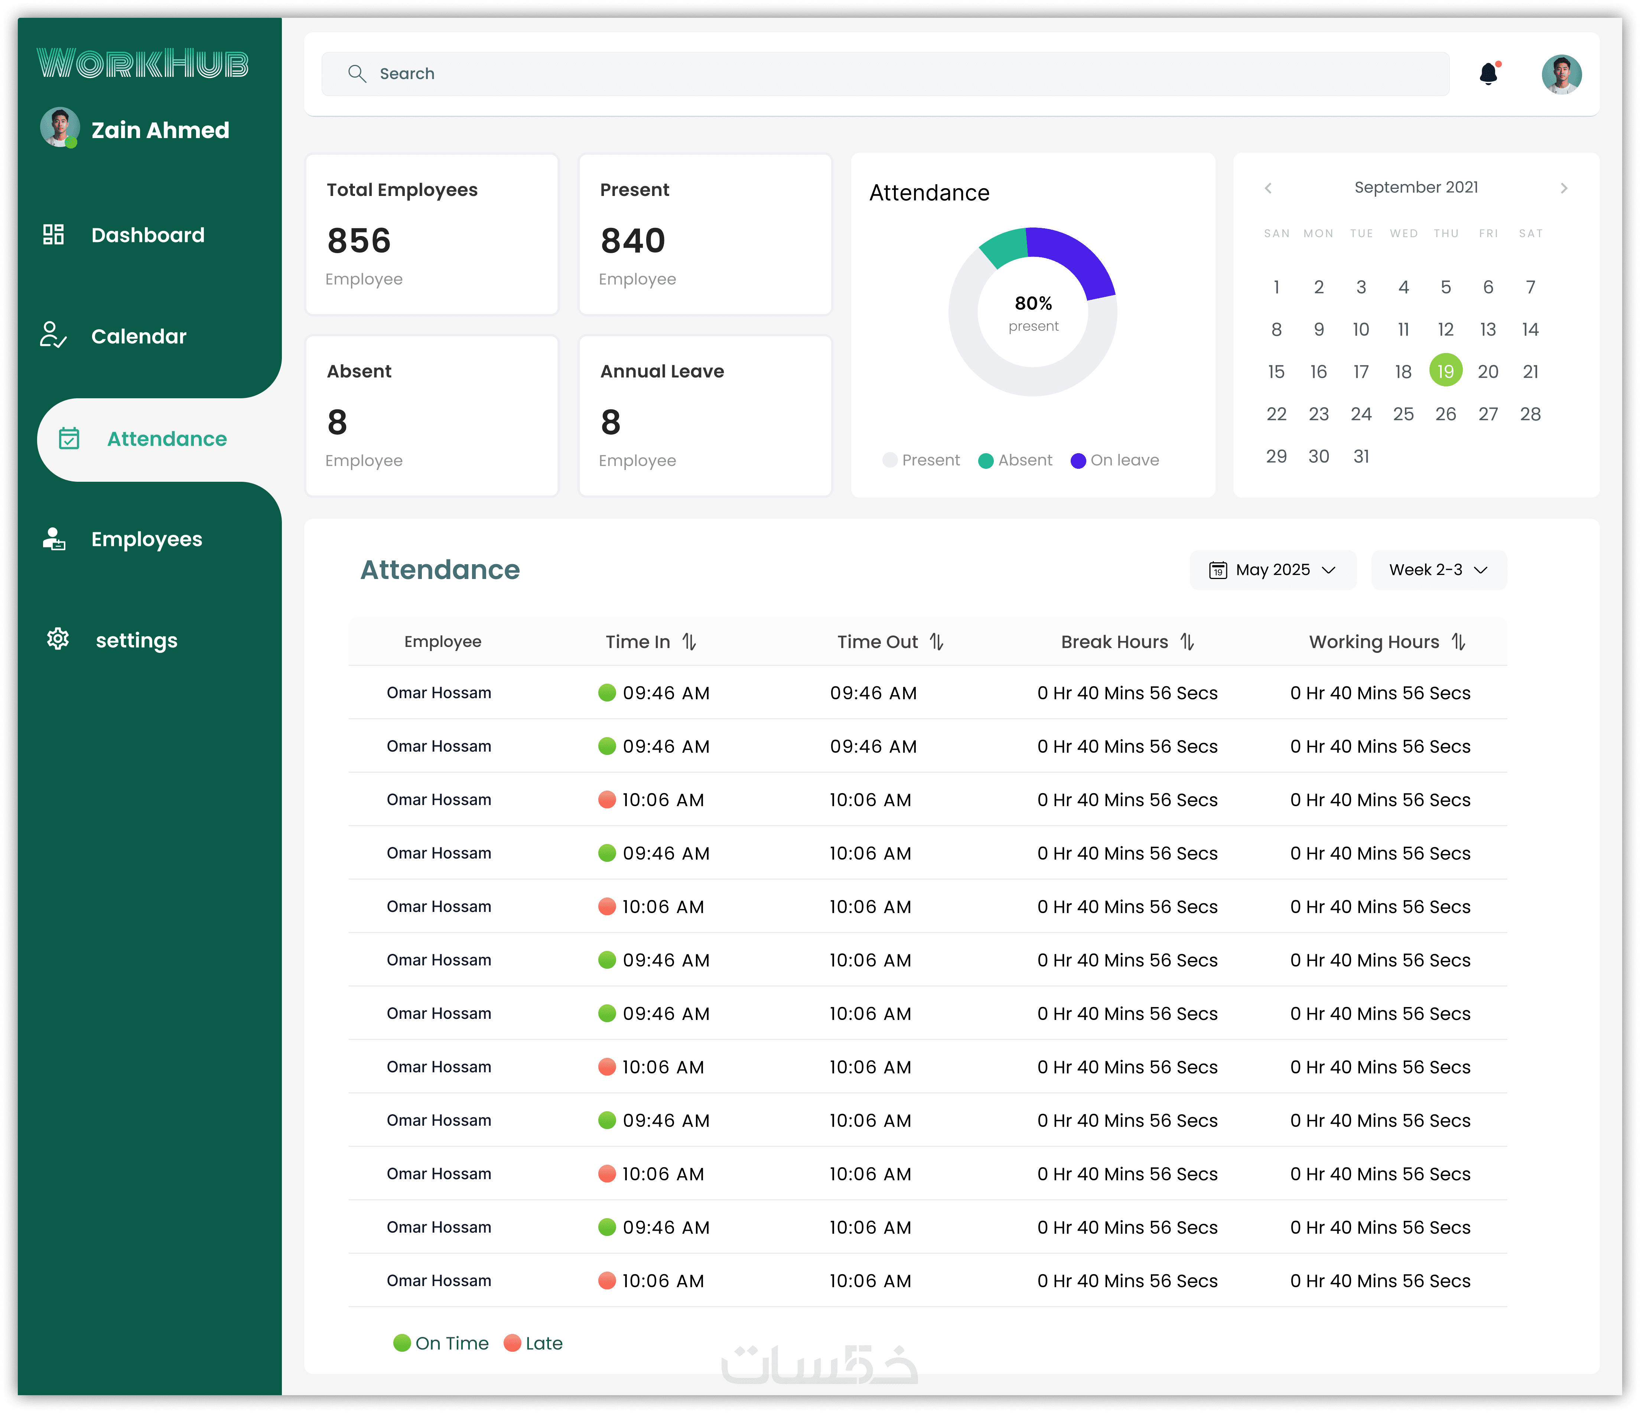Image resolution: width=1640 pixels, height=1413 pixels.
Task: Click the On leave legend swatch
Action: click(1078, 461)
